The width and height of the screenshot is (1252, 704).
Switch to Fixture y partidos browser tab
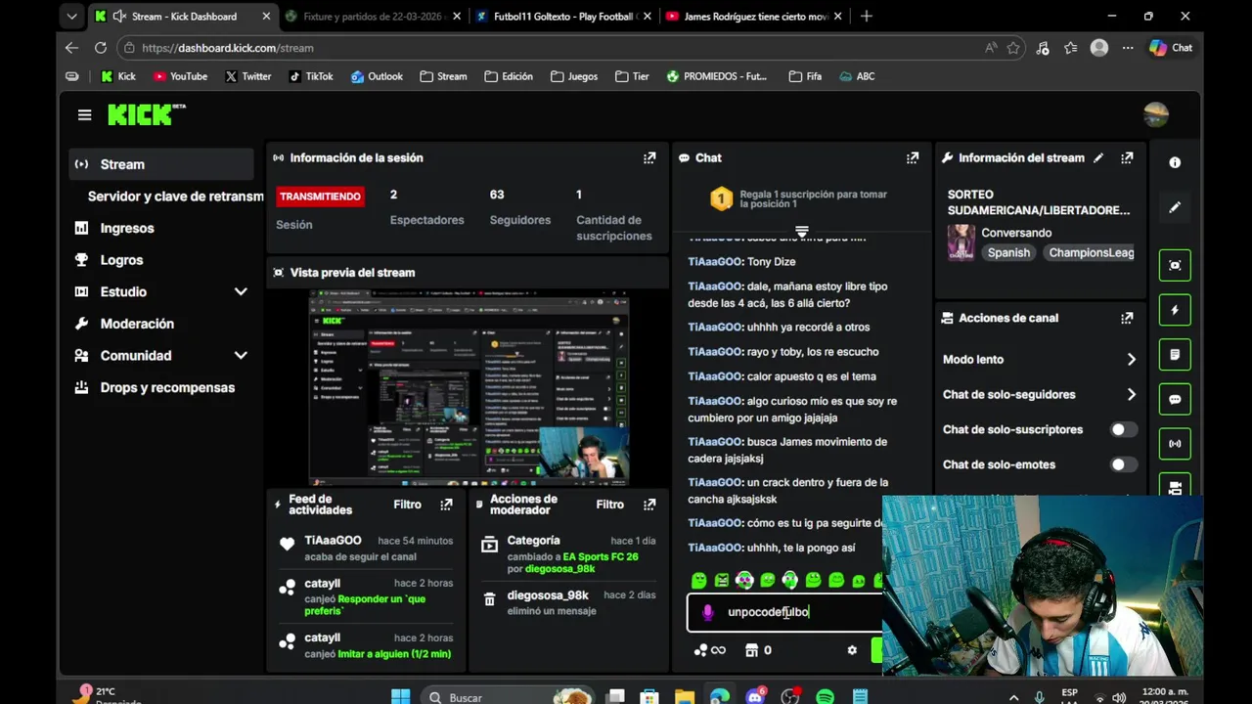point(372,17)
